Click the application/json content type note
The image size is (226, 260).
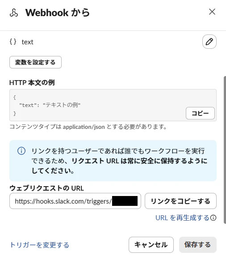[x=88, y=127]
